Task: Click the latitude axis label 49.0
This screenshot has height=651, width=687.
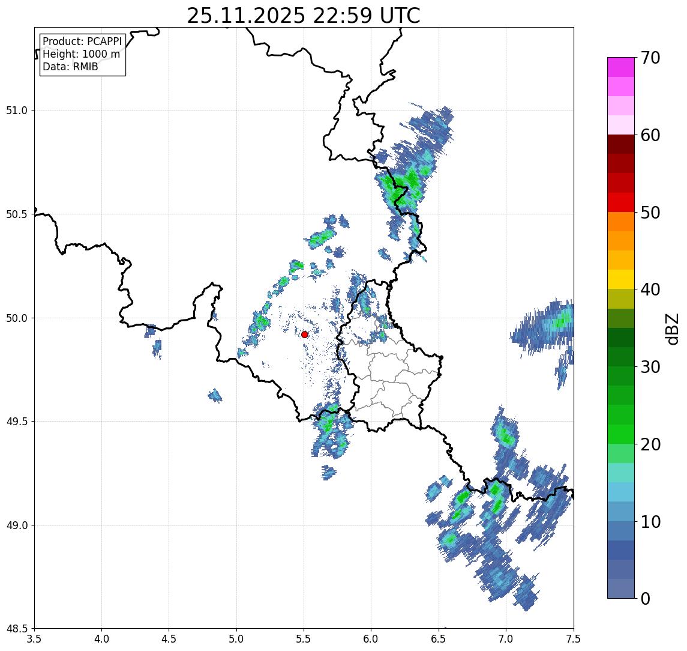Action: tap(16, 525)
